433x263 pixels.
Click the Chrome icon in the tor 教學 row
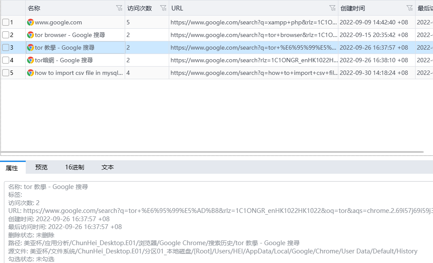pos(30,47)
